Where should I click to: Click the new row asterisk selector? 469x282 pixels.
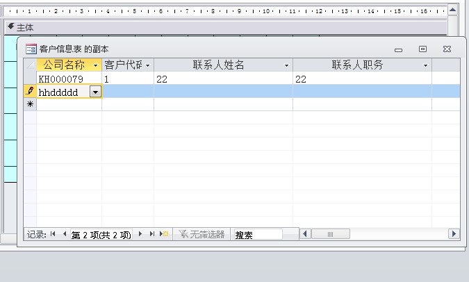coord(30,104)
